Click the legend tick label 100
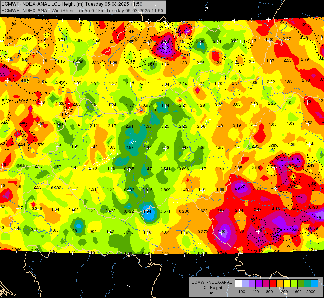This screenshot has height=298, width=324. pyautogui.click(x=242, y=292)
